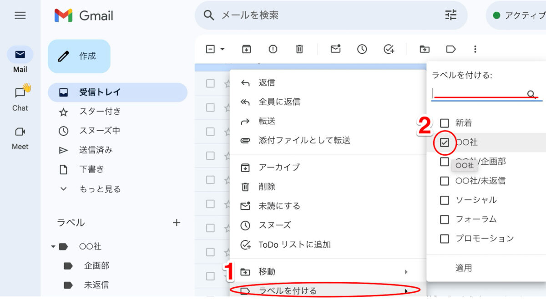Click the Report spam toolbar icon

273,49
